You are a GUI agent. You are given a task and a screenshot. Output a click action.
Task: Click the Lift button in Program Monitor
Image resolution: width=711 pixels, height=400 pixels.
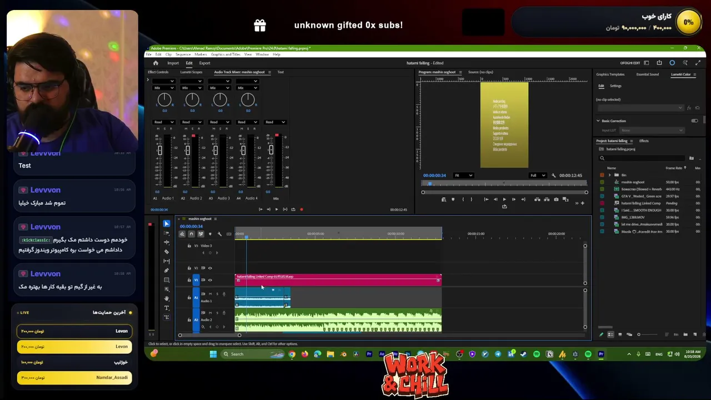pos(538,199)
